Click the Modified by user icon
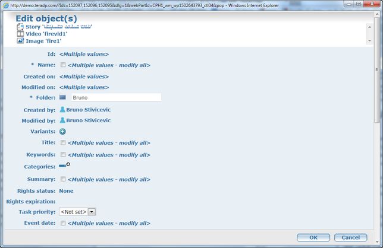383x248 pixels. click(62, 120)
